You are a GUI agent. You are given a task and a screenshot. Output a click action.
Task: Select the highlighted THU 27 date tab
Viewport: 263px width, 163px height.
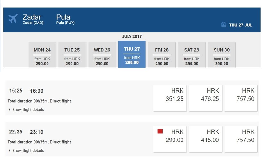(x=132, y=54)
